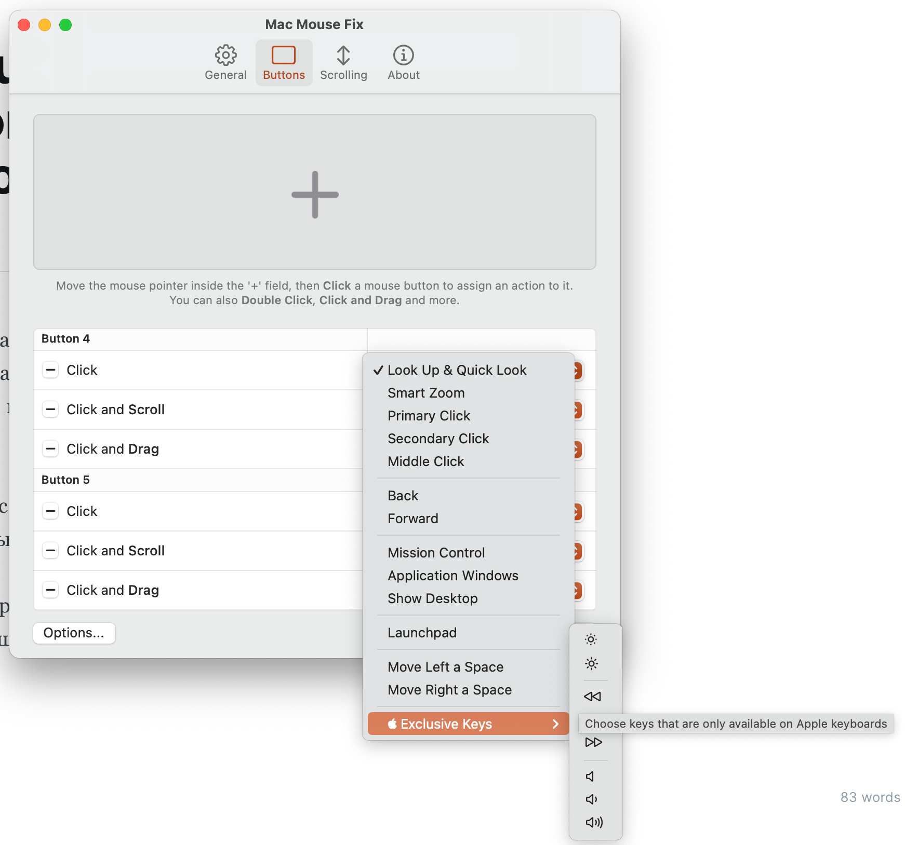Zoom the window with the green button

pos(65,25)
